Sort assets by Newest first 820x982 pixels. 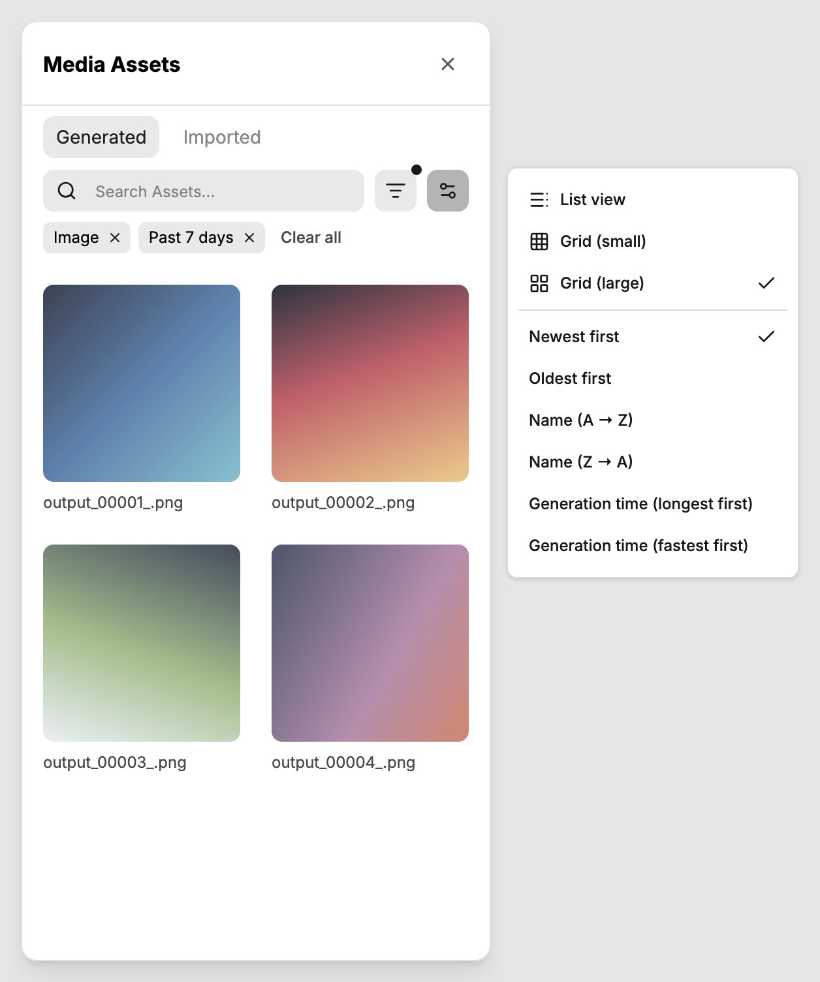653,337
